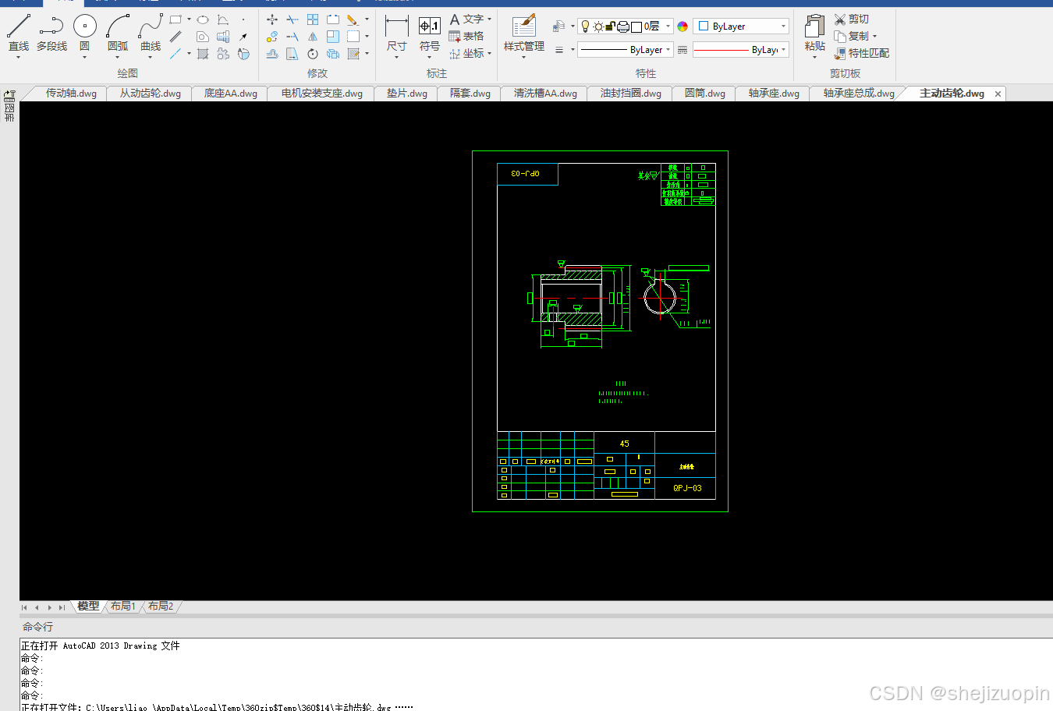The image size is (1053, 711).
Task: Close the 主动齿轮.dwg tab
Action: point(998,94)
